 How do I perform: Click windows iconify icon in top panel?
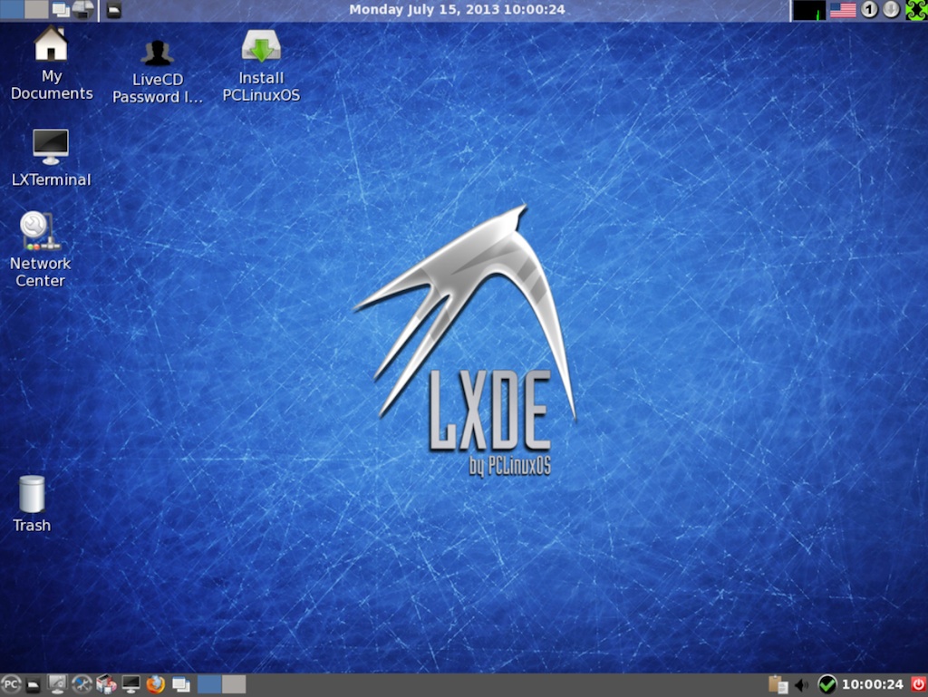tap(60, 9)
